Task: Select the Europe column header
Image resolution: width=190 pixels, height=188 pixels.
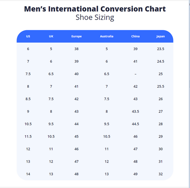Action: (x=76, y=37)
